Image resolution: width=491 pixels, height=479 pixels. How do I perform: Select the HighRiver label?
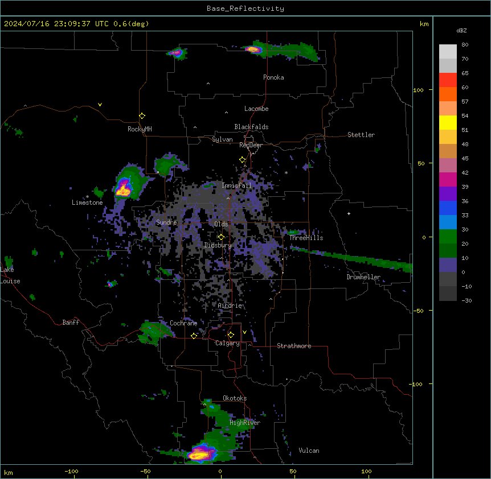pos(245,423)
